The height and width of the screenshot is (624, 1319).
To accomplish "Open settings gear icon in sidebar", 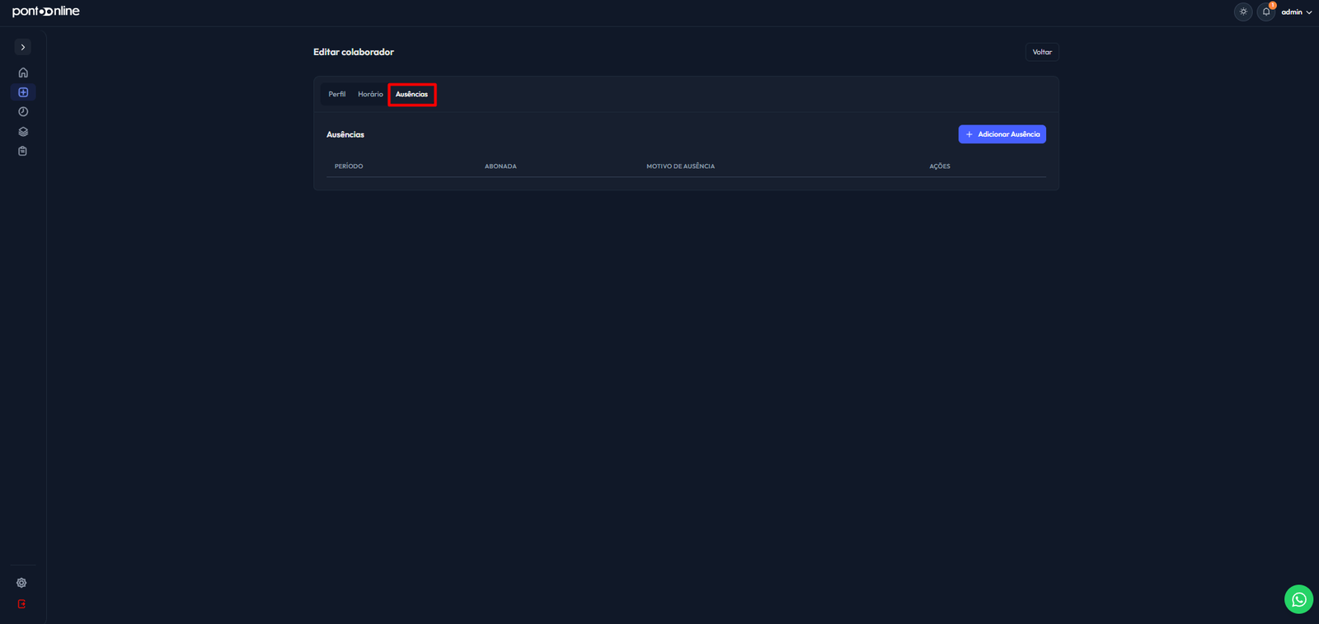I will coord(21,583).
